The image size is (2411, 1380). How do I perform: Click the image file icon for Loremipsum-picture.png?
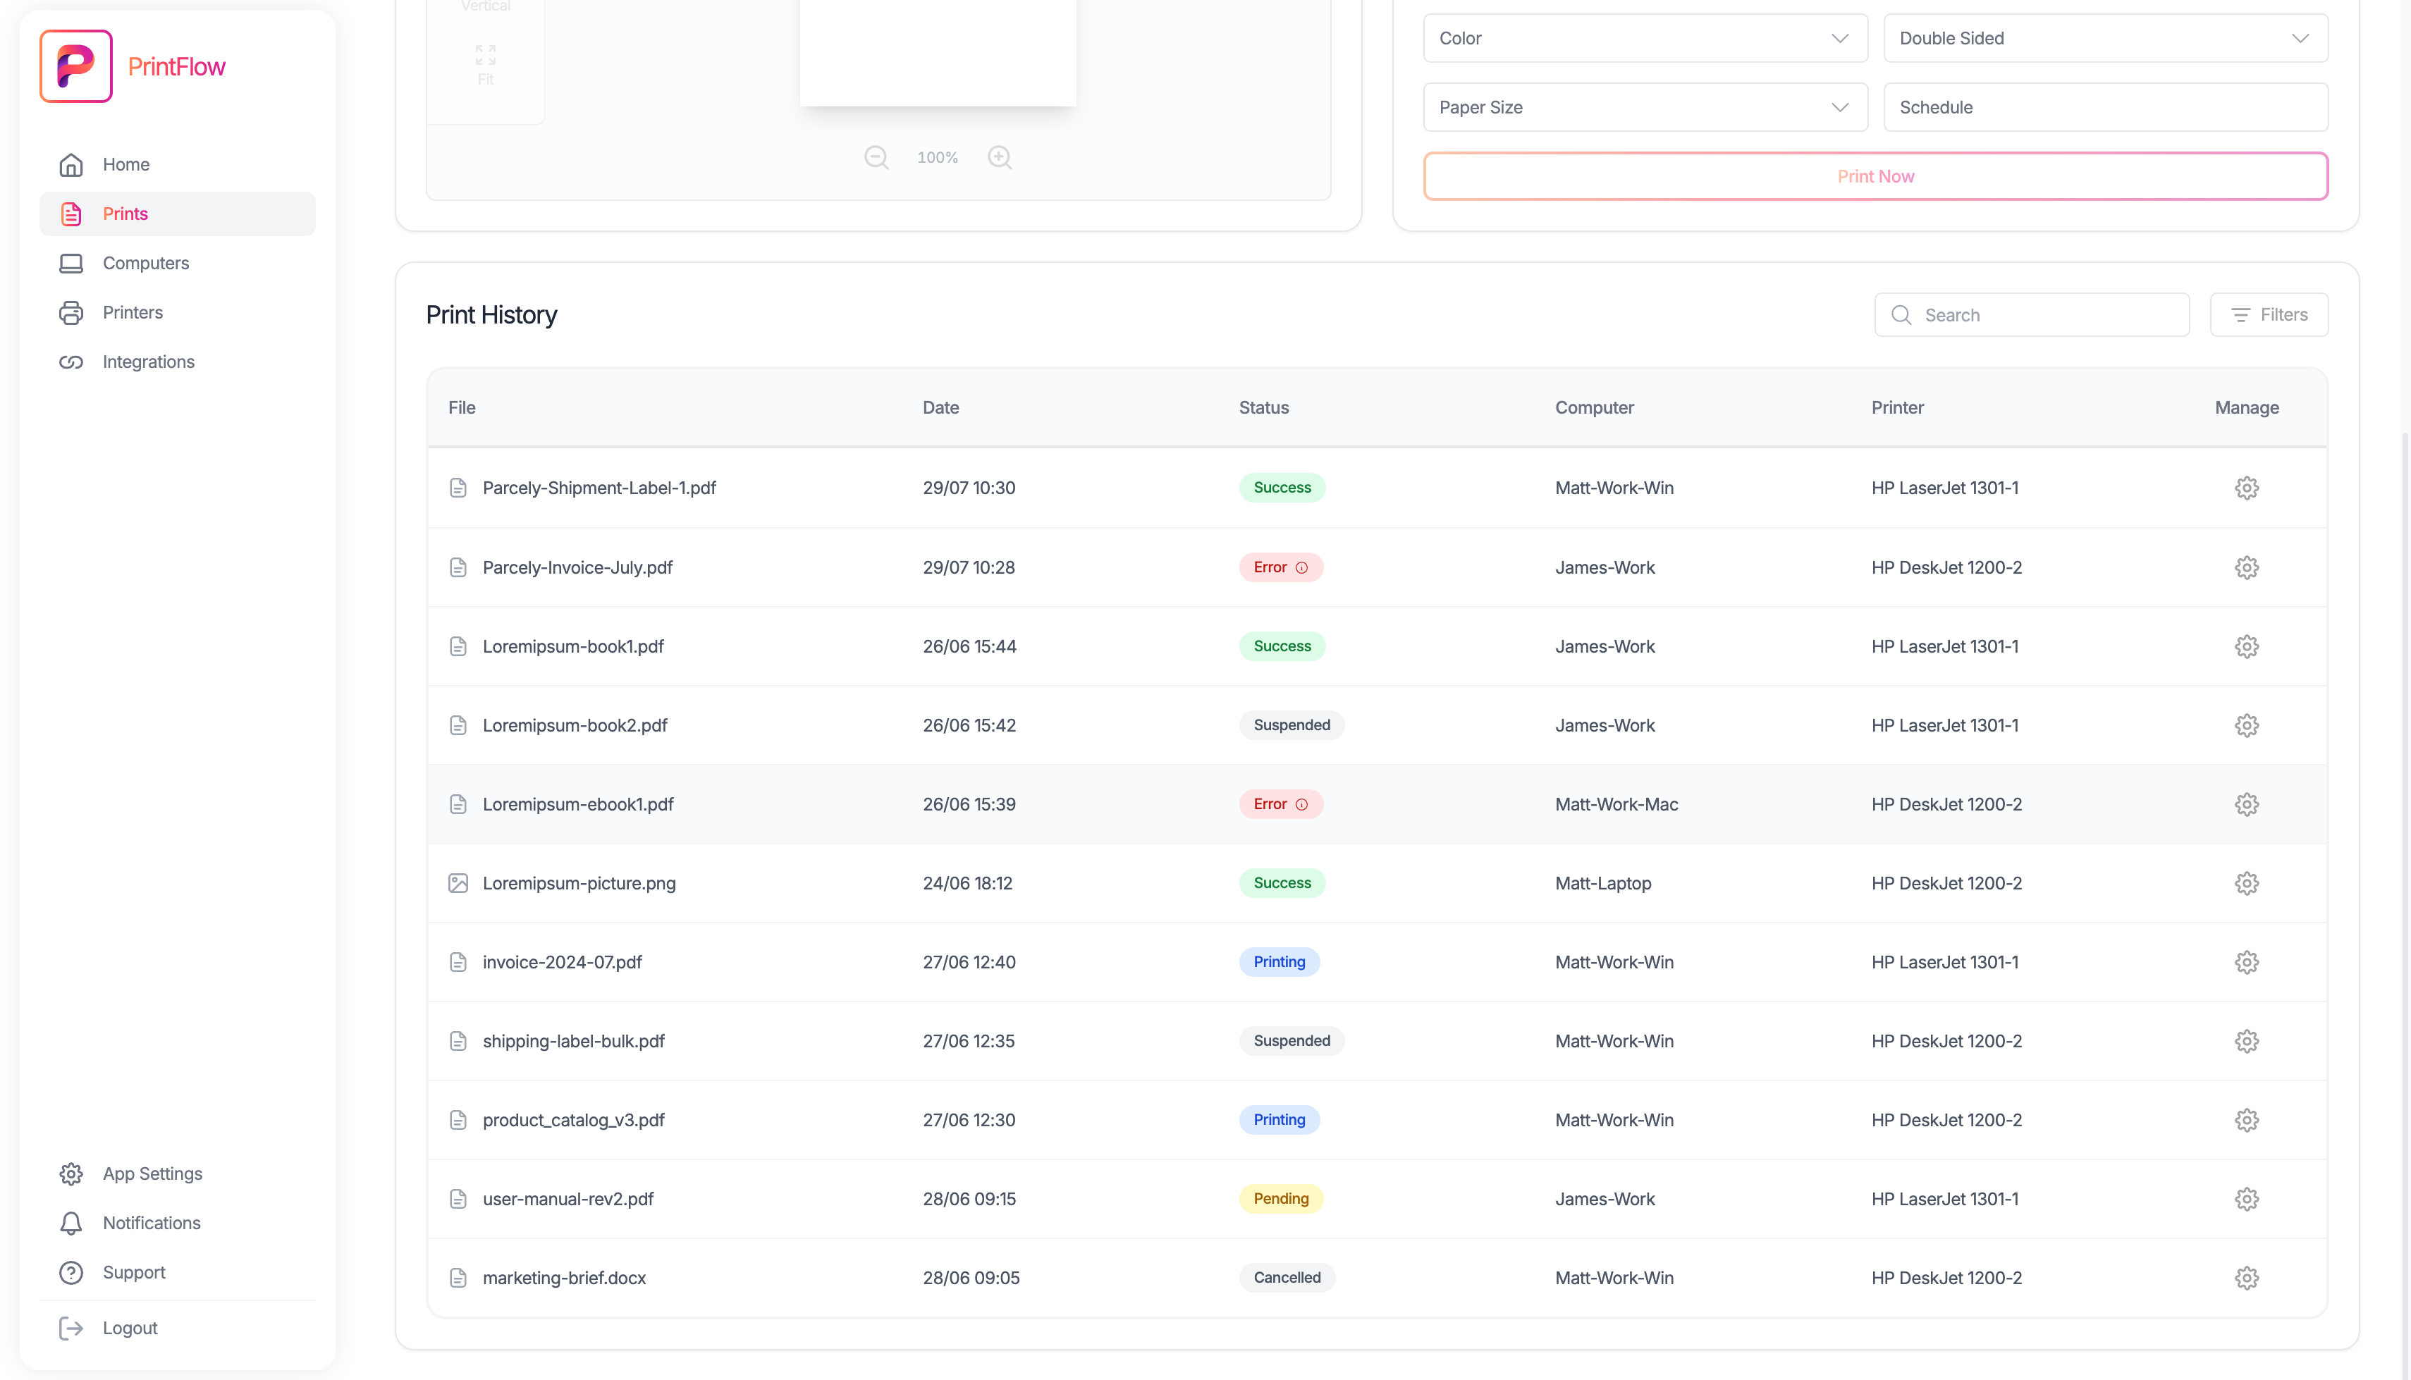coord(458,883)
